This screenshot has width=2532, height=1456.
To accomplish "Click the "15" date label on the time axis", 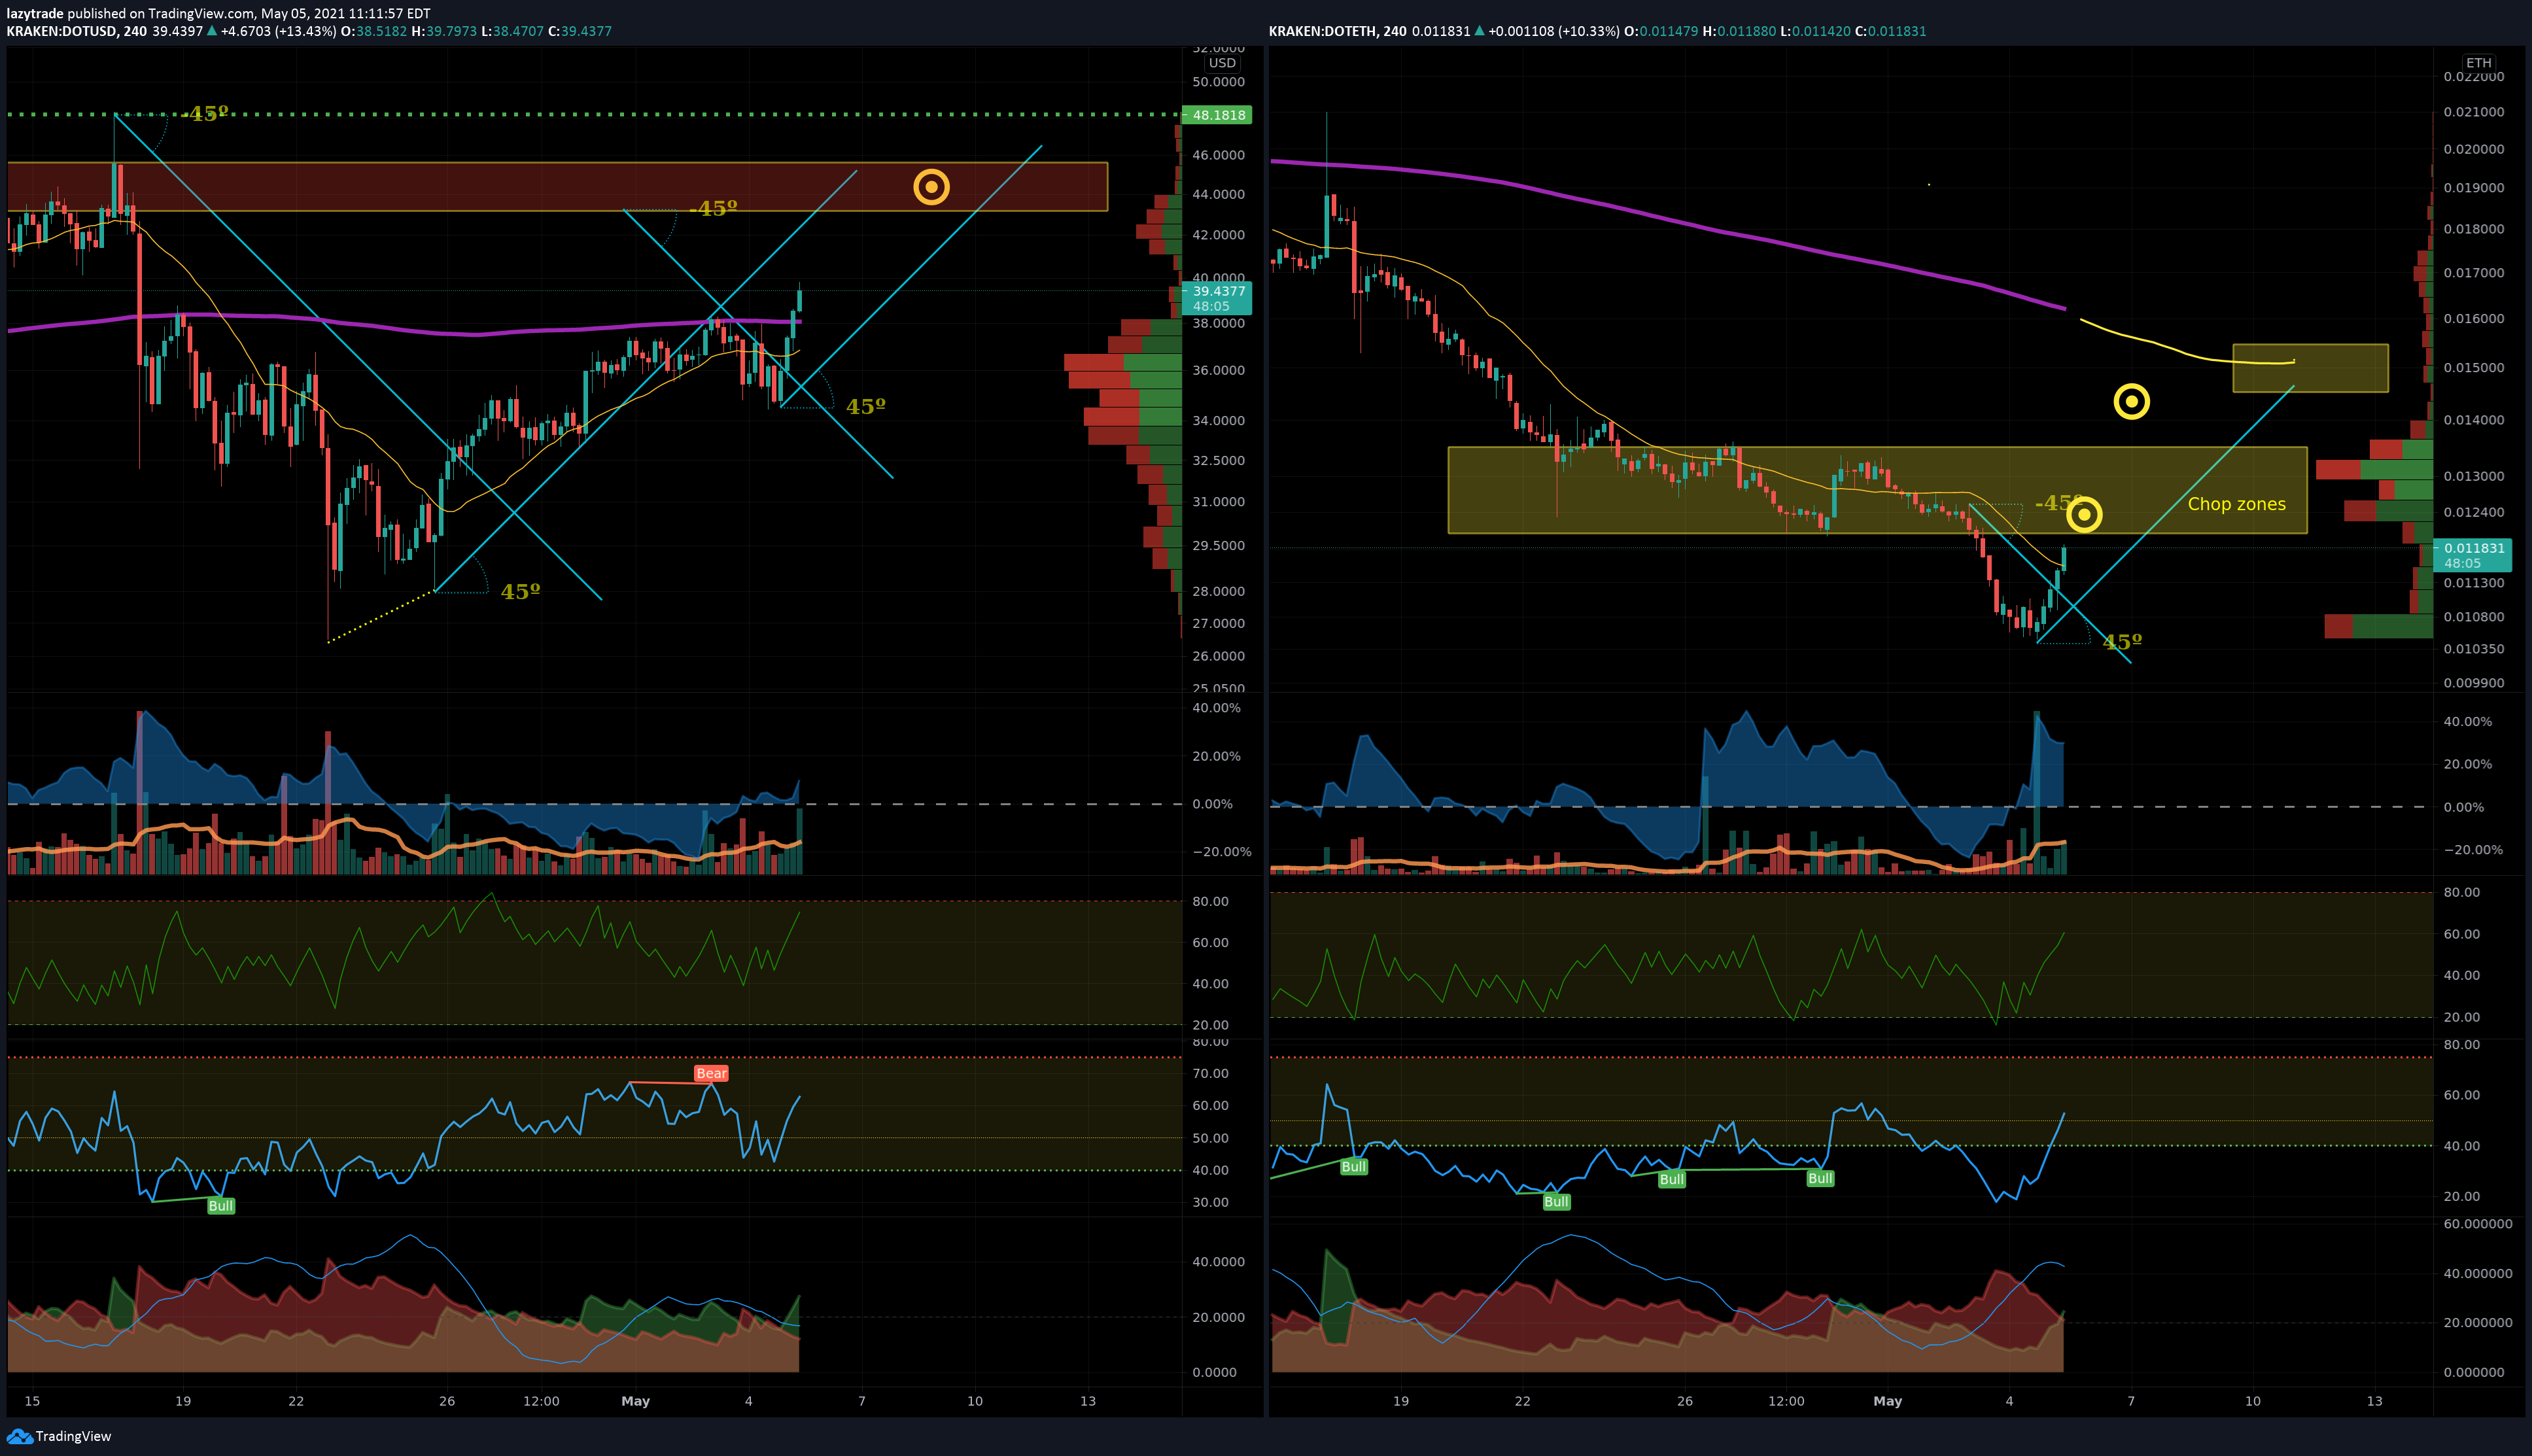I will point(32,1401).
